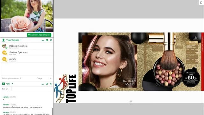Close the УЧАСТНИКИ panel

point(51,40)
